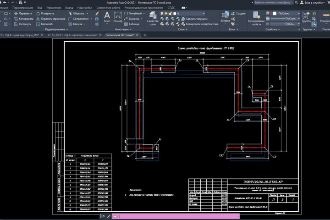This screenshot has height=220, width=330.
Task: Expand the Блок panel
Action: (x=233, y=29)
